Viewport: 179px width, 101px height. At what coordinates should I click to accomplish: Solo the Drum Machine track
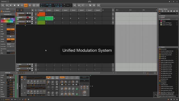pyautogui.click(x=30, y=13)
